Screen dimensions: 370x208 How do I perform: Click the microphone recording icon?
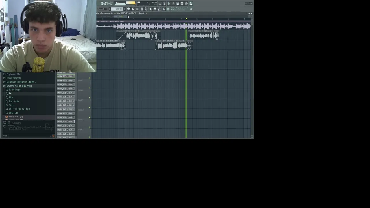pos(169,3)
